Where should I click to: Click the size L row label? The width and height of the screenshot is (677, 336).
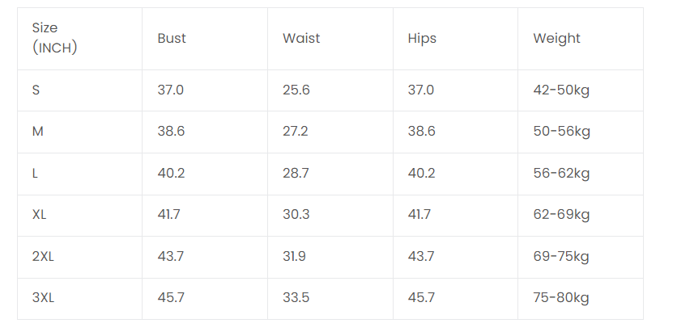coord(36,173)
